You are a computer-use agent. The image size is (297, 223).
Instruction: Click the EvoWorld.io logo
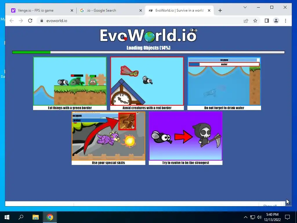point(148,35)
